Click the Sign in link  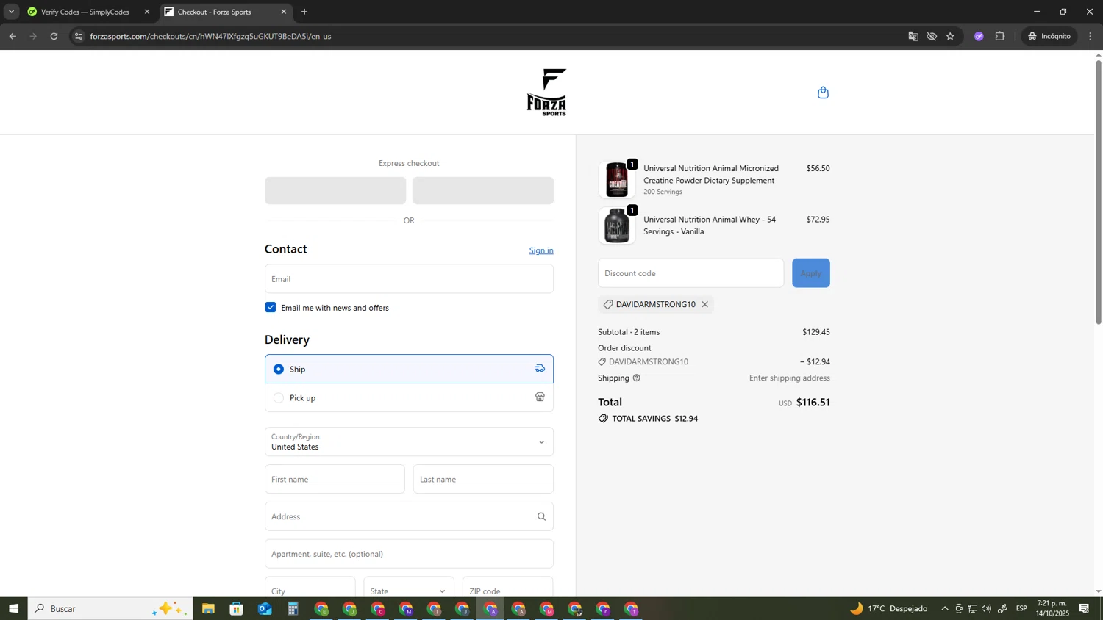point(541,250)
